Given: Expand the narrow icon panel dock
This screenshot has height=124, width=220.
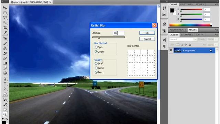Looking at the screenshot, I should [x=167, y=1].
